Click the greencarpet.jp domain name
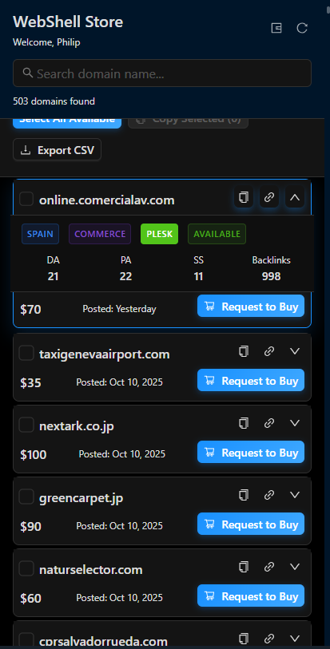 pos(82,498)
